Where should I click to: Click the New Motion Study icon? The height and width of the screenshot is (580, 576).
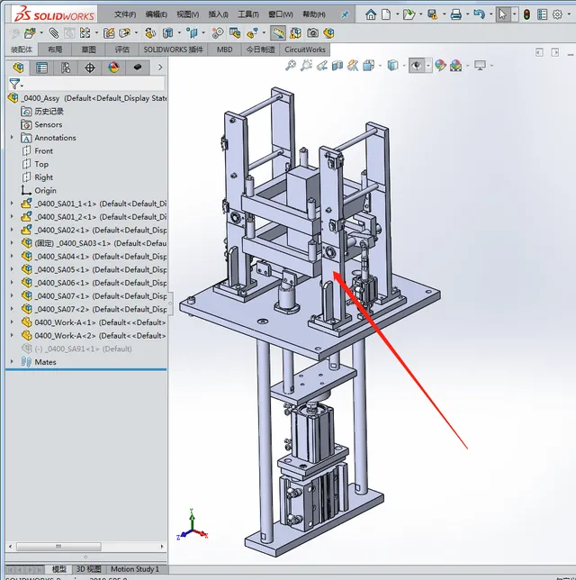(218, 33)
